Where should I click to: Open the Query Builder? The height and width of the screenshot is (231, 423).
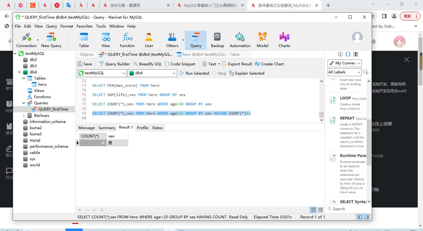pyautogui.click(x=114, y=64)
